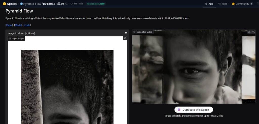Screen dimensions: 259x124
Task: Open the Pyramid-Flow organization avatar link
Action: (x=21, y=4)
